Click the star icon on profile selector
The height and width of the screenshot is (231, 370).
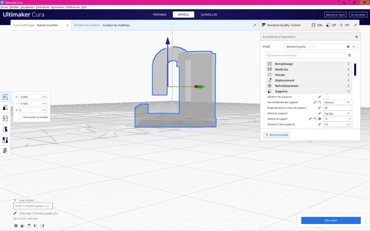348,47
